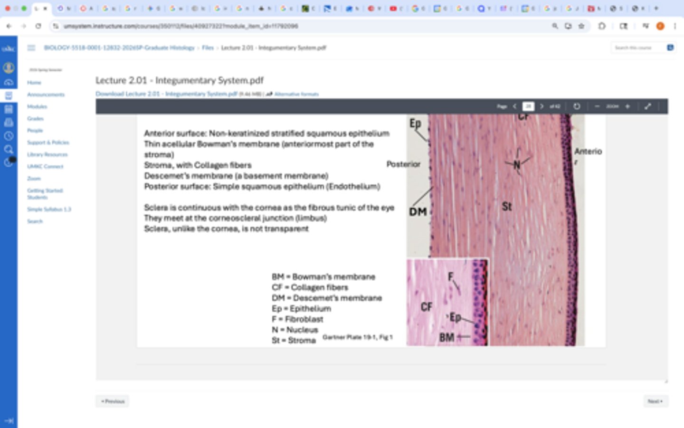Go to next PDF page with right chevron
684x428 pixels.
(x=541, y=106)
